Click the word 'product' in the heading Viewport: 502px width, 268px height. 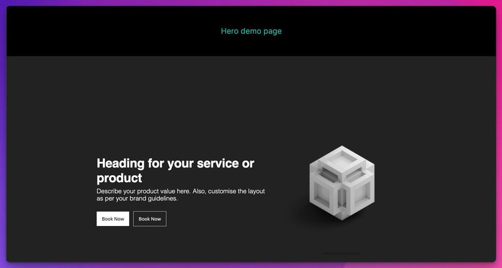119,178
